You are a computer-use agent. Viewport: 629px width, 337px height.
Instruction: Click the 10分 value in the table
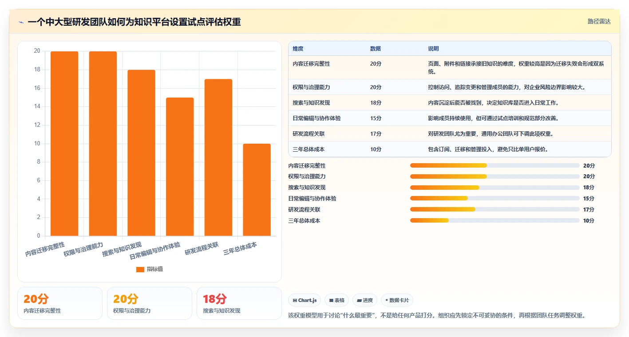point(376,149)
